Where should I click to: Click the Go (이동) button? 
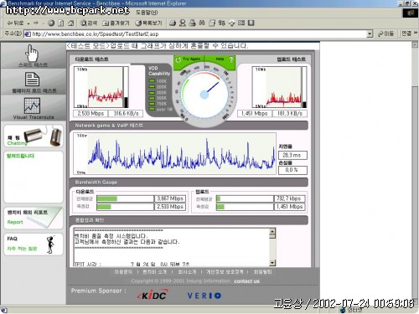[386, 33]
